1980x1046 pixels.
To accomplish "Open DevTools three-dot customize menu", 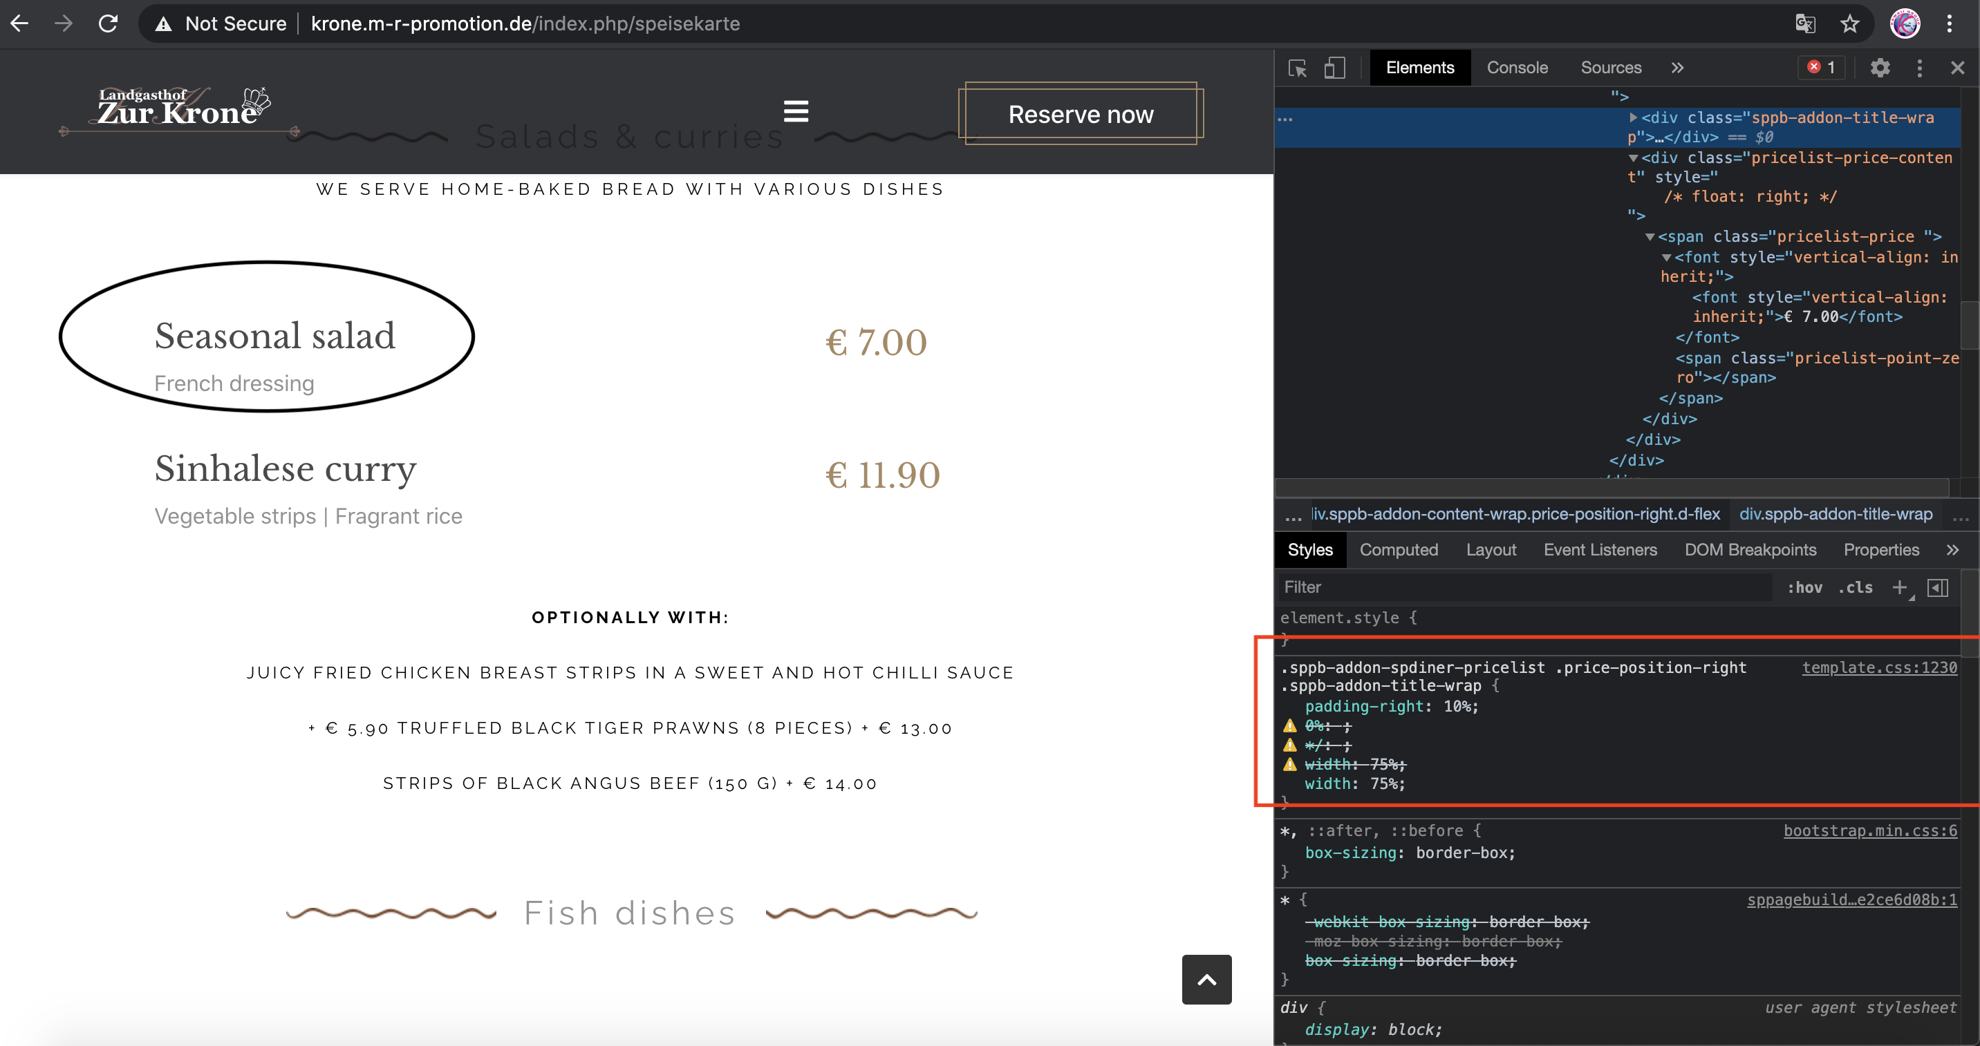I will (1919, 68).
